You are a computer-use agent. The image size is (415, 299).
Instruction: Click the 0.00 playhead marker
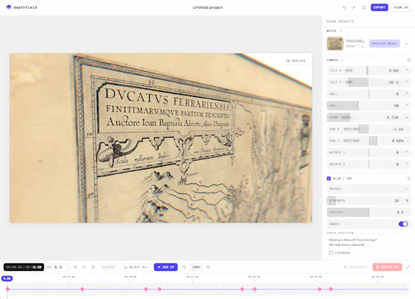tap(7, 278)
